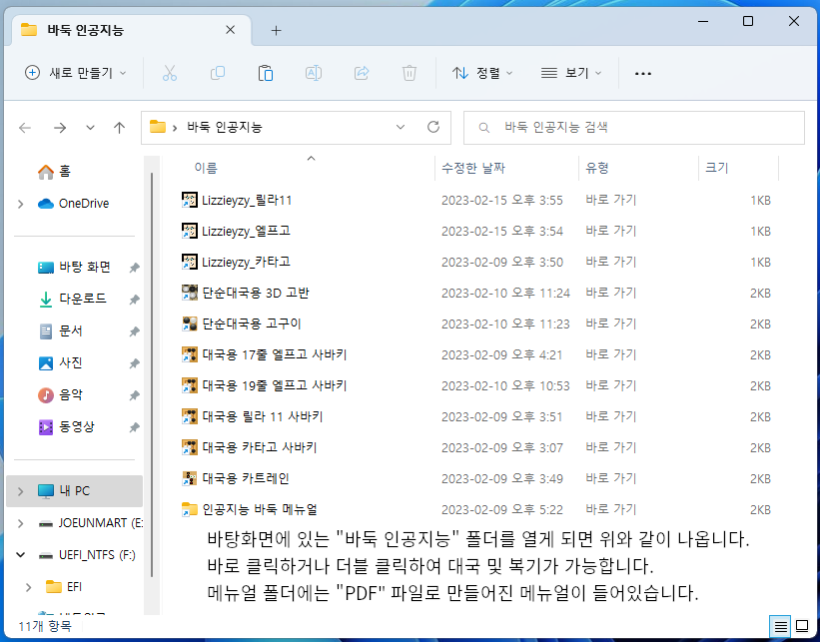Click the 2023-02-10 오후 10:53 date cell
The image size is (820, 642).
tap(505, 385)
